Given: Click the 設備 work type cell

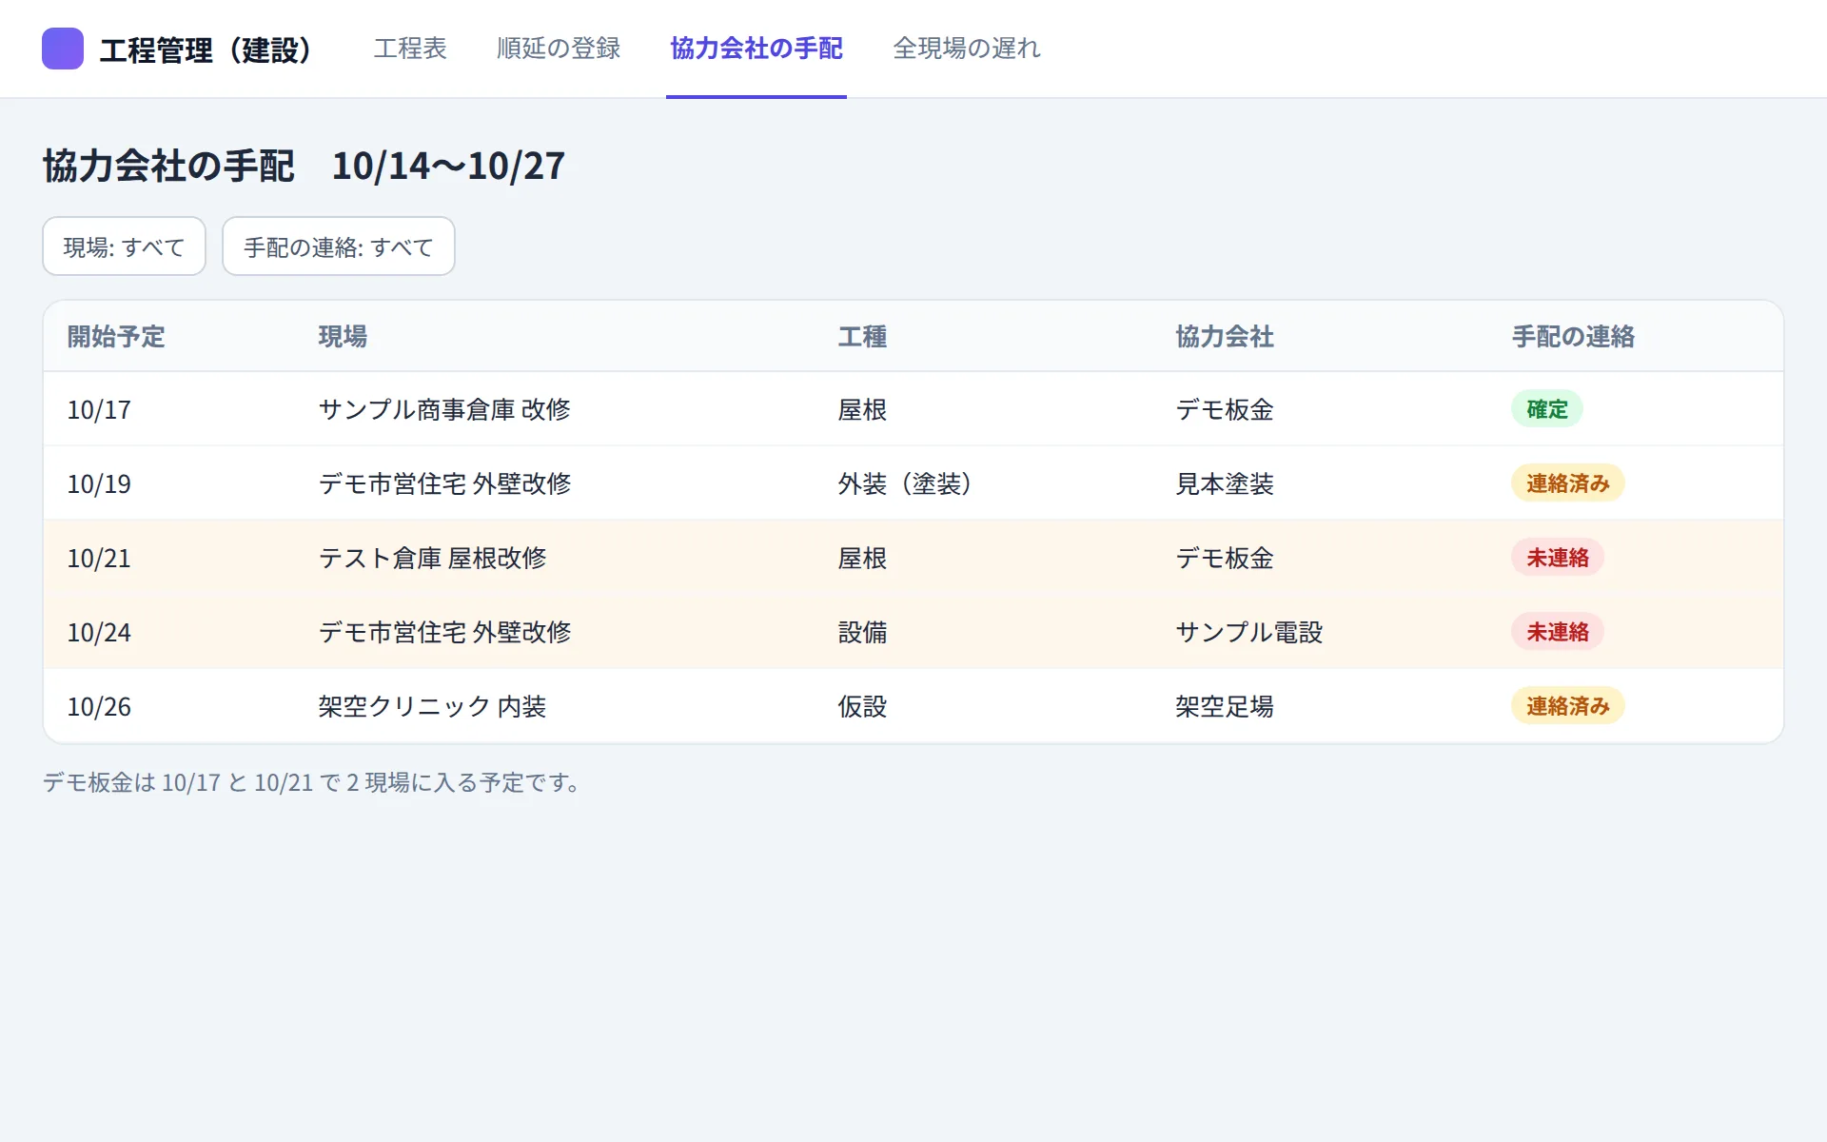Looking at the screenshot, I should (862, 633).
